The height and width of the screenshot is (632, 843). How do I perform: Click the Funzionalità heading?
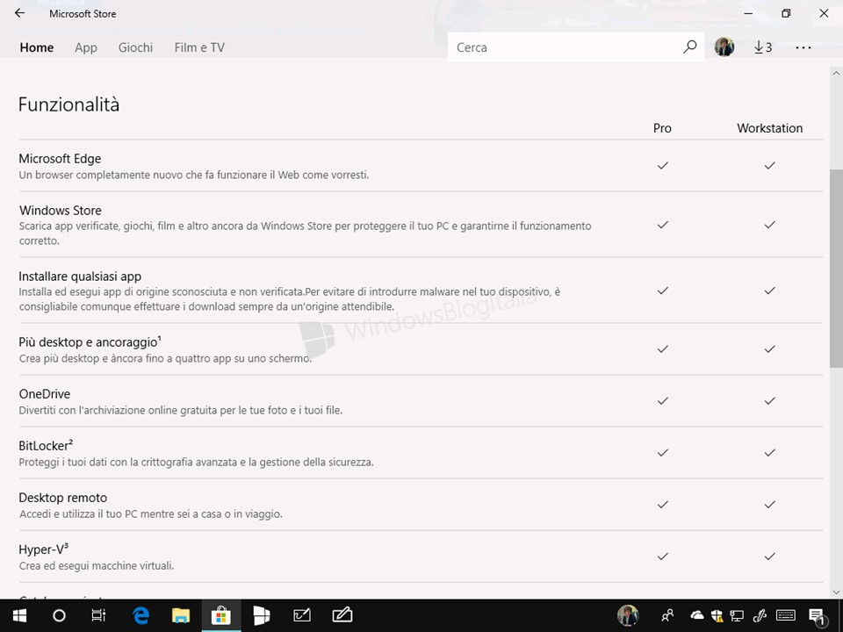coord(68,104)
